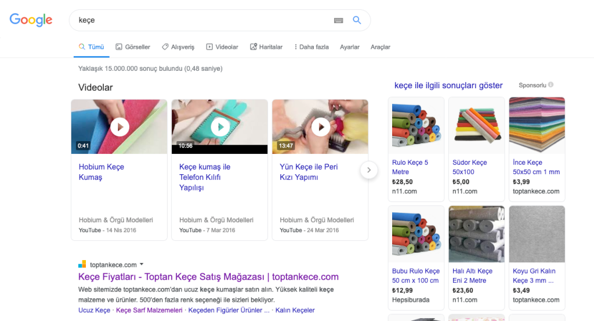Screen dimensions: 594x321
Task: Show next videos with carousel arrow
Action: 368,170
